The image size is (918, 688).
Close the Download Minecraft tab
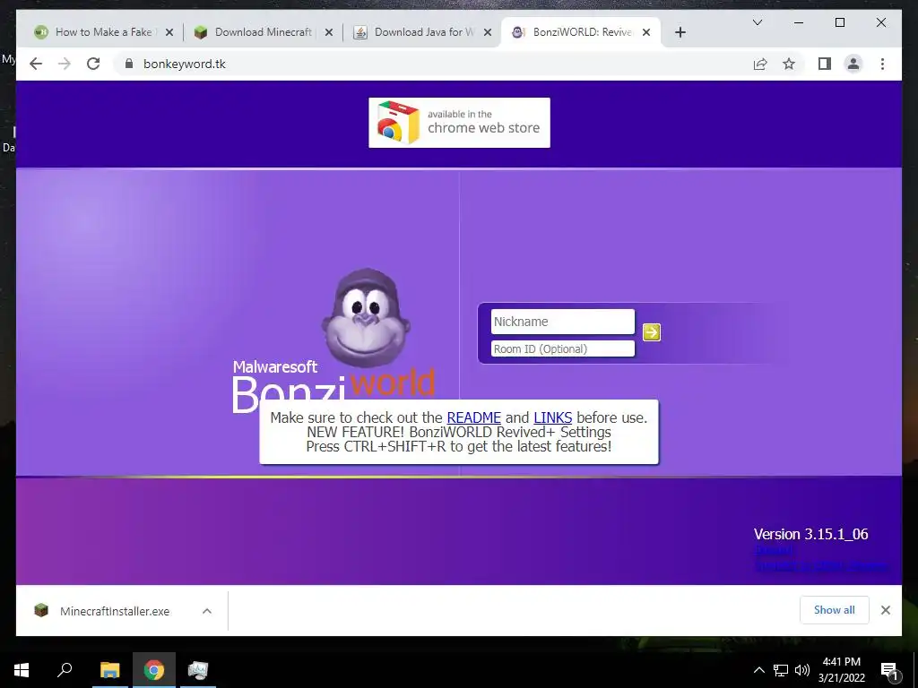[x=329, y=32]
